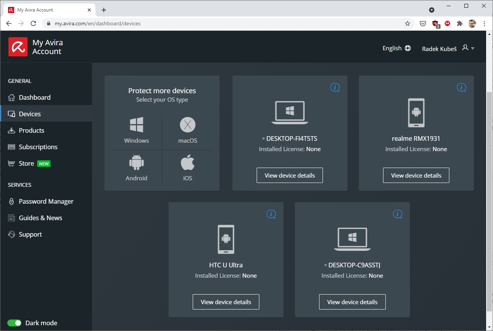Click the DESKTOP-FI4T5TS laptop icon
This screenshot has height=331, width=493.
tap(290, 113)
